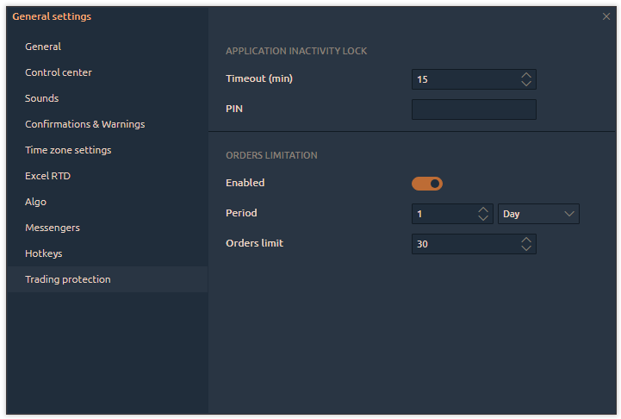The image size is (621, 419).
Task: Open the General settings section
Action: pos(43,47)
